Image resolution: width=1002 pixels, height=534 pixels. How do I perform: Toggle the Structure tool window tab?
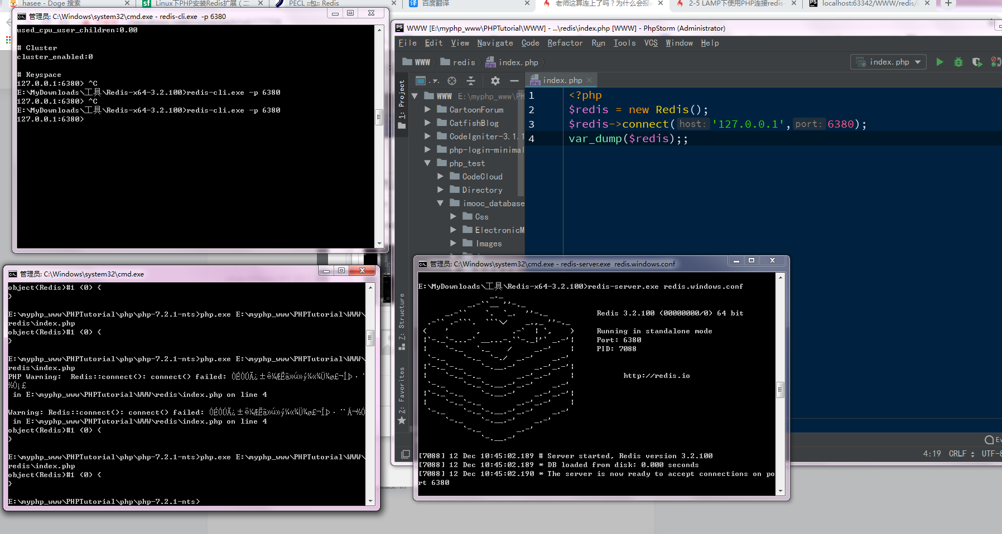tap(402, 321)
